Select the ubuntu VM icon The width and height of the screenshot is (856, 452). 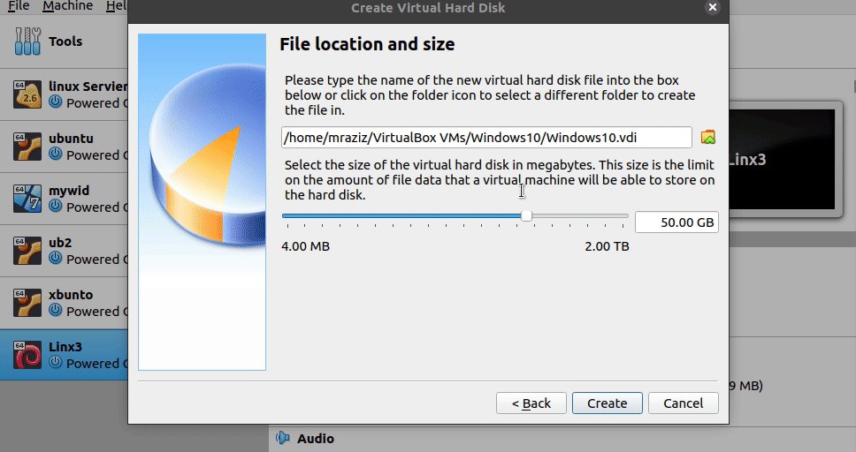pos(27,147)
